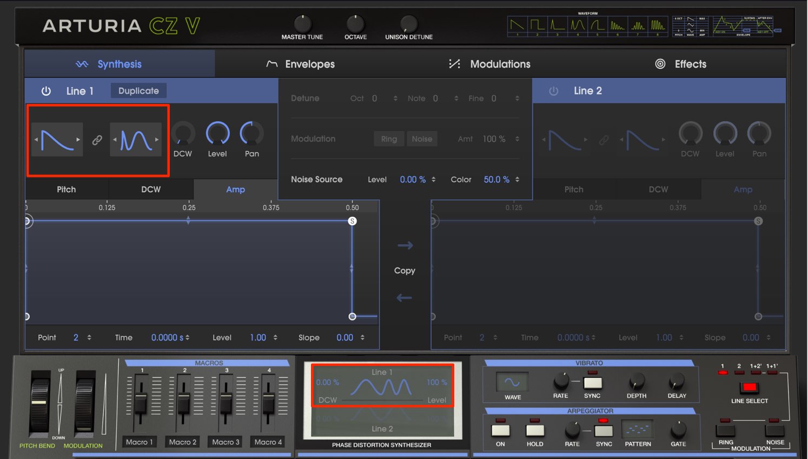
Task: Click the copy-to-Line-1 left arrow
Action: click(404, 298)
